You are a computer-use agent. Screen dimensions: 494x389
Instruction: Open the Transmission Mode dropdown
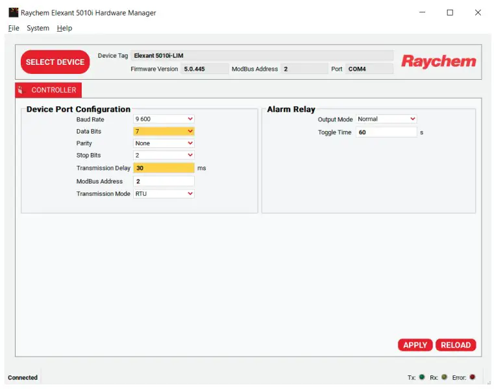point(164,194)
